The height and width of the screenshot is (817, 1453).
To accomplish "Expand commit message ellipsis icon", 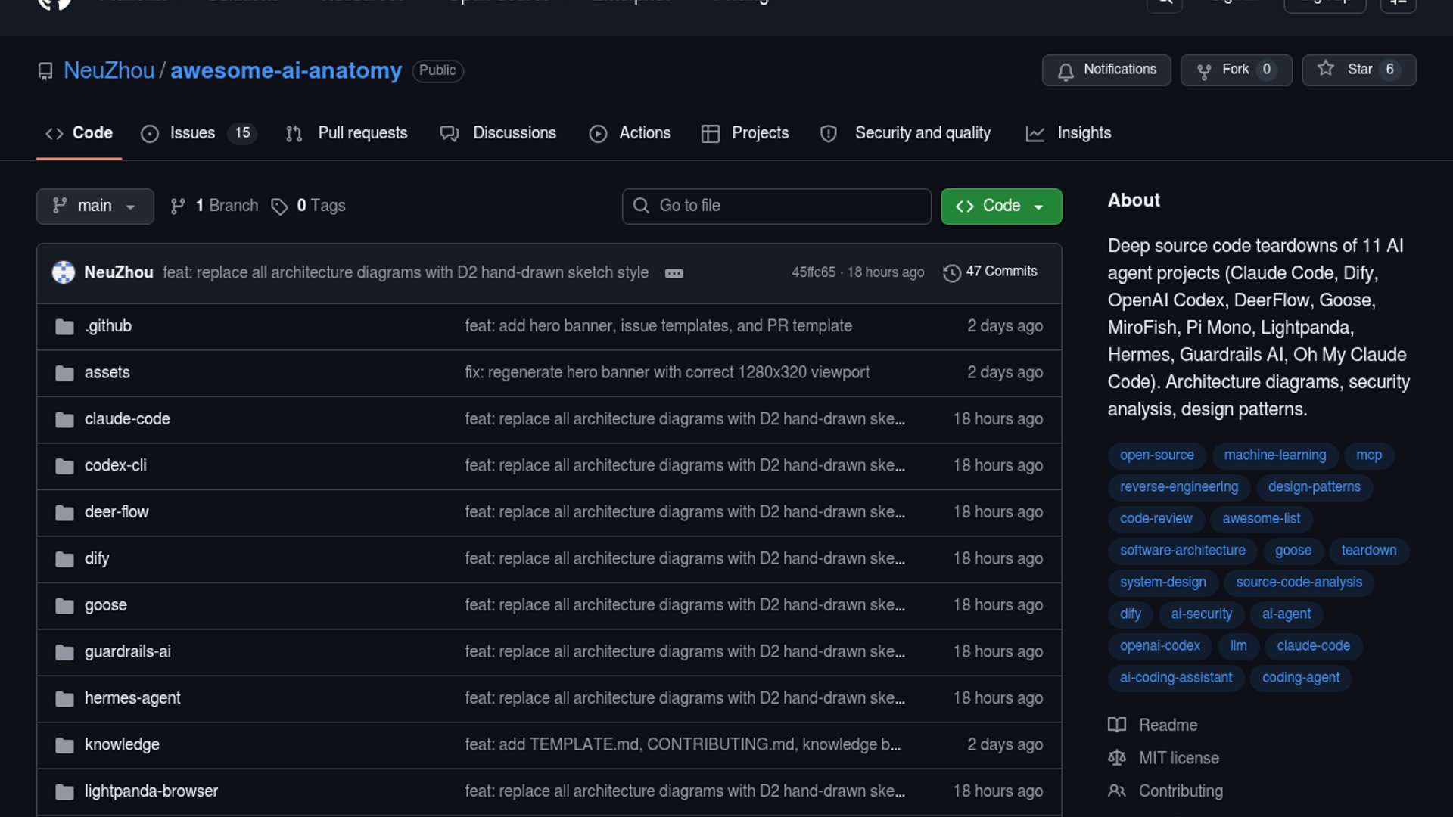I will point(674,273).
